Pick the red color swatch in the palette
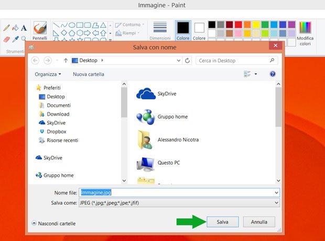Image resolution: width=325 pixels, height=241 pixels. (239, 25)
